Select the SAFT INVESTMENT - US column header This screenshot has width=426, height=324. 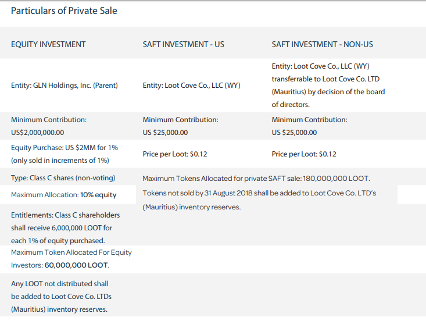pos(184,44)
